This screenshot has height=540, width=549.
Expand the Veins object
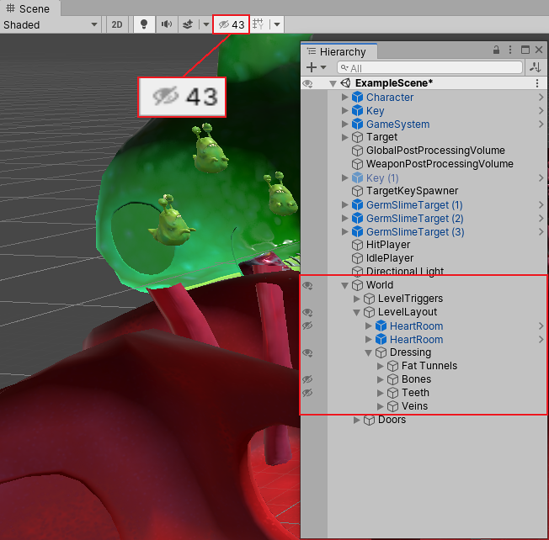pos(381,406)
